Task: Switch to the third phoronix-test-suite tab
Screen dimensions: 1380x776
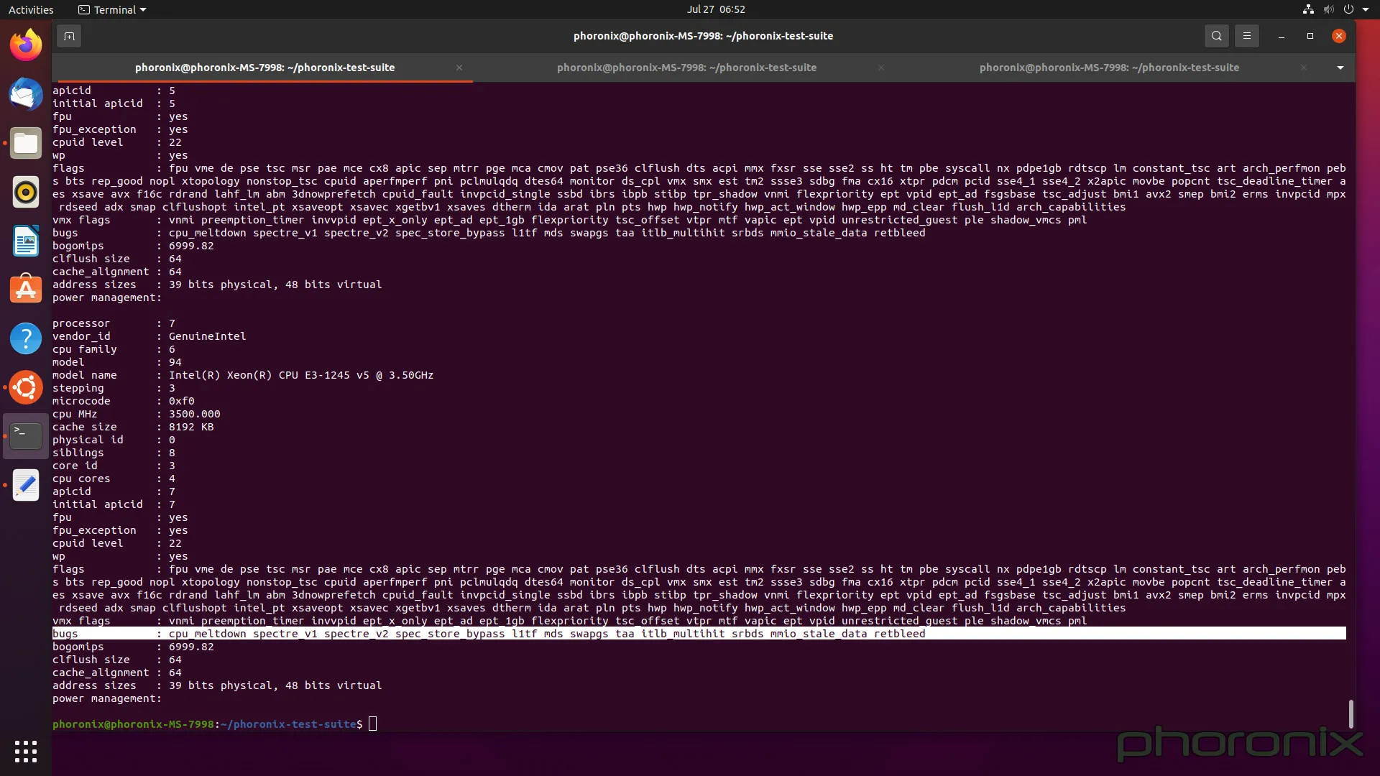Action: coord(1109,68)
